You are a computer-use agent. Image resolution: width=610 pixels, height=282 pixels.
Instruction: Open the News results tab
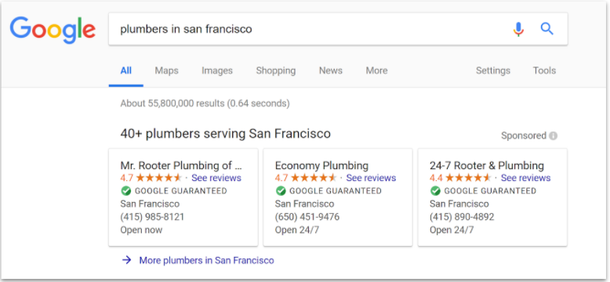331,70
